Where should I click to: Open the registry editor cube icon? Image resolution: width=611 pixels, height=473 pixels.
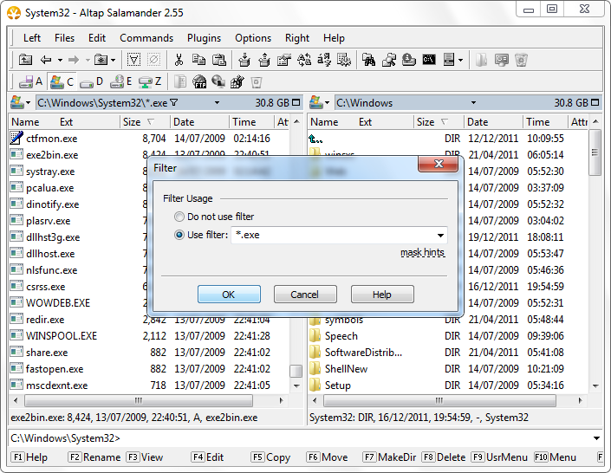click(237, 81)
